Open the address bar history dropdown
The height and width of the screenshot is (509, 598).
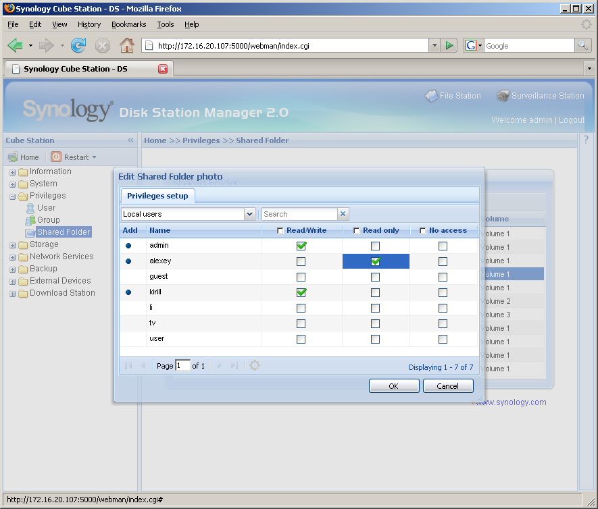434,46
